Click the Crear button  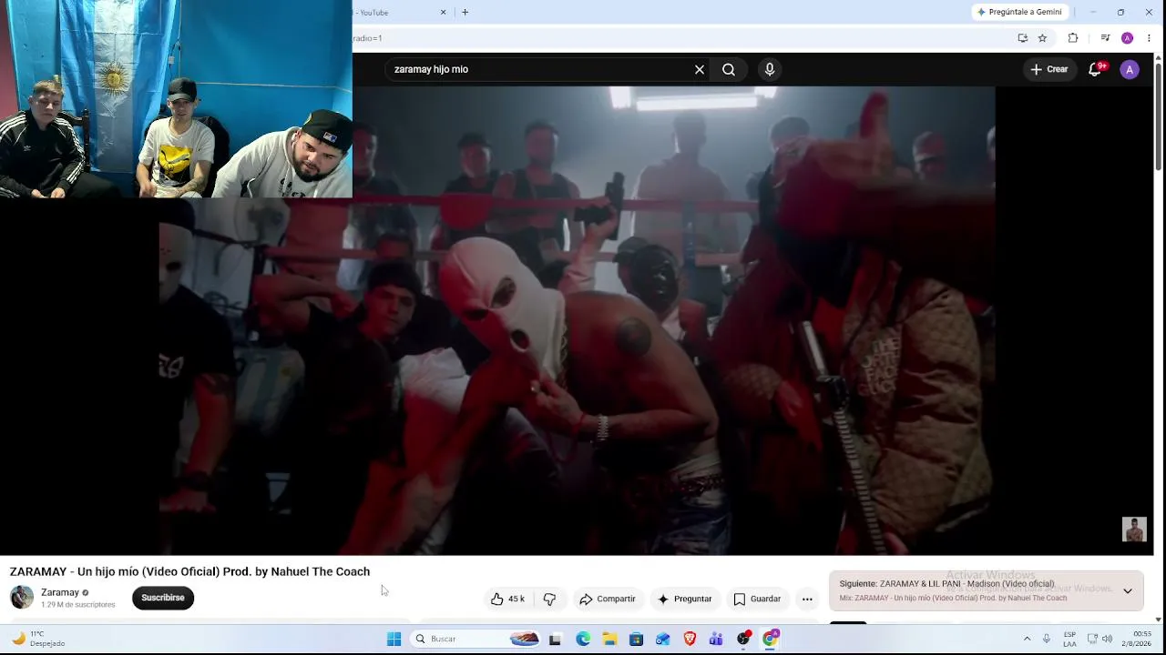pyautogui.click(x=1049, y=69)
